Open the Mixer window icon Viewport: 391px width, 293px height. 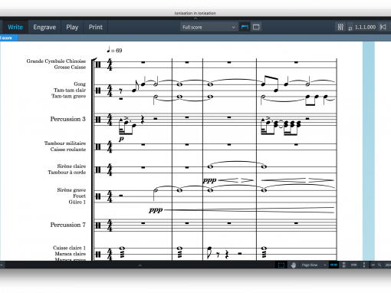pos(340,27)
